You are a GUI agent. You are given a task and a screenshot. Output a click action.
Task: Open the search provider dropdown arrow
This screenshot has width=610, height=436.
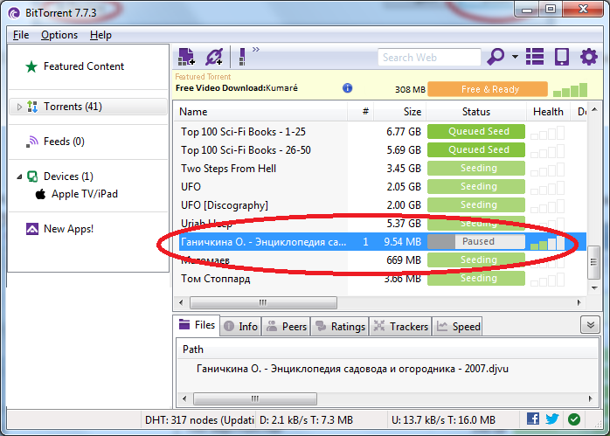[x=515, y=57]
